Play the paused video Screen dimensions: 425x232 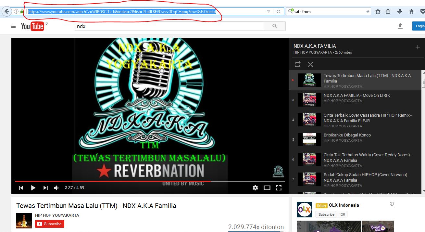tap(33, 187)
